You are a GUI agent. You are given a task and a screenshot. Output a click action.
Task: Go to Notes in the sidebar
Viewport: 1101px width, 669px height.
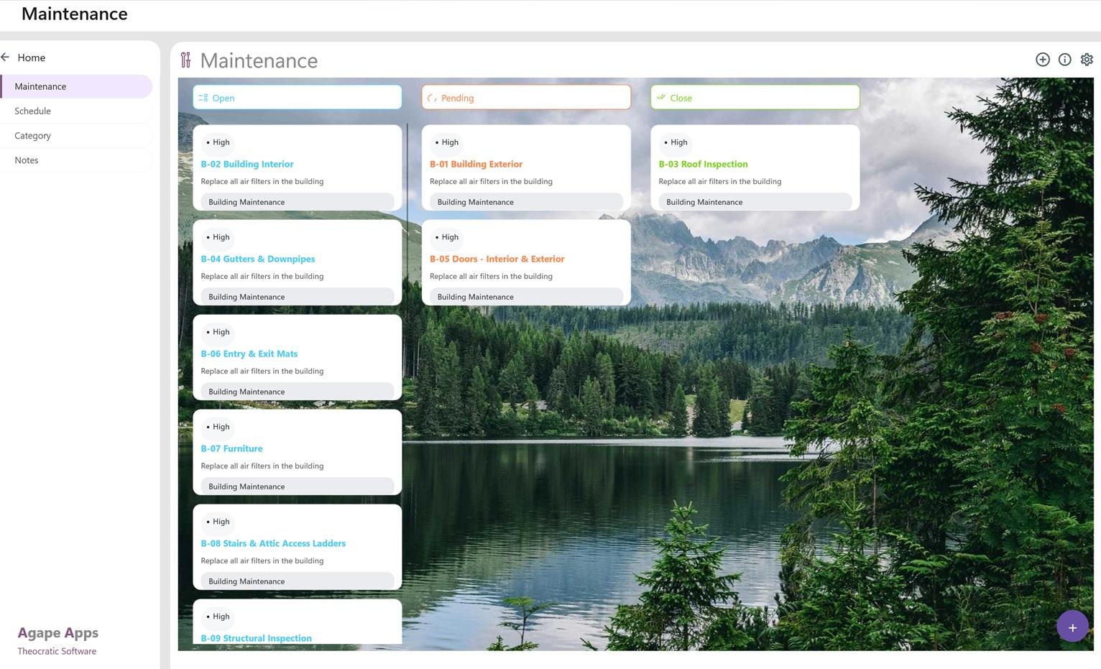click(27, 160)
